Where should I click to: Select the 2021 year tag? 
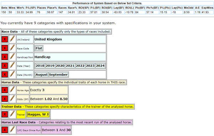[x=70, y=66]
